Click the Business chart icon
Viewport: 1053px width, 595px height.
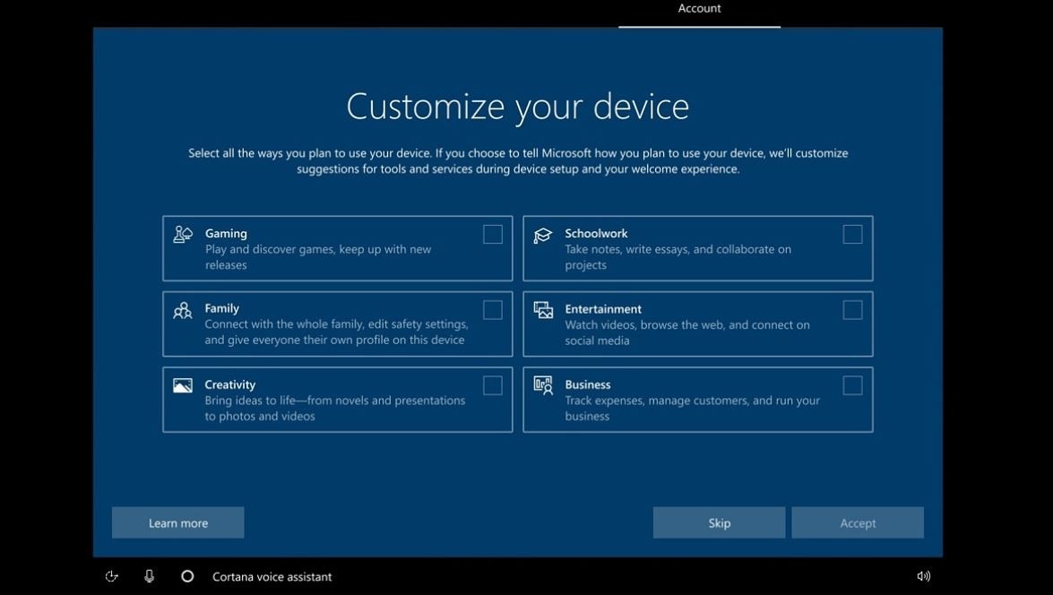pos(543,385)
